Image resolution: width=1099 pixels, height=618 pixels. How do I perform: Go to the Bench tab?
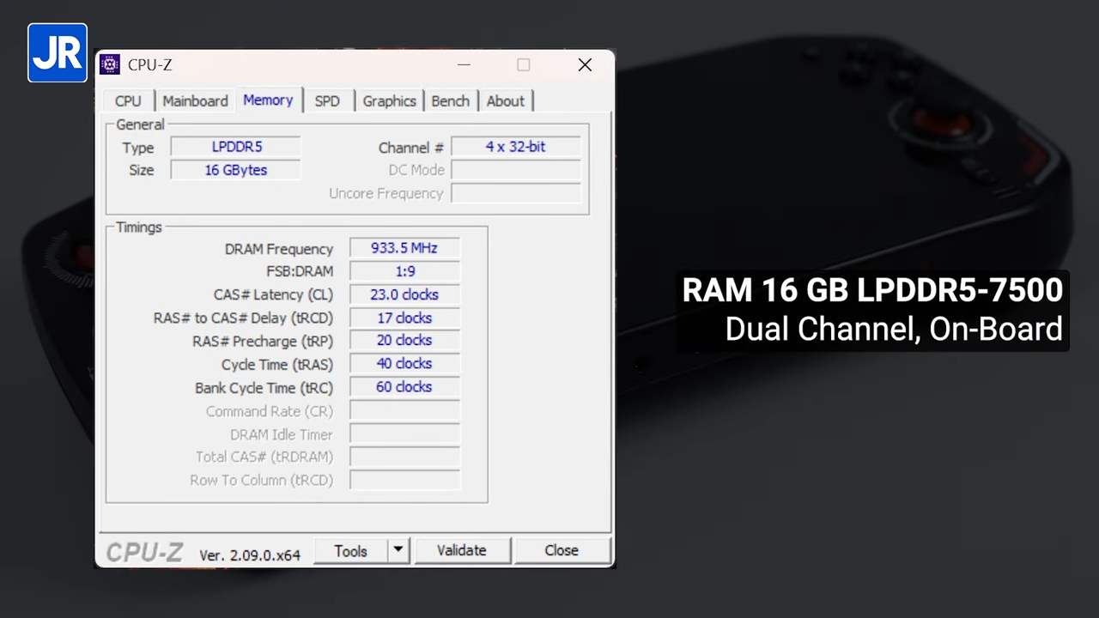pos(450,100)
